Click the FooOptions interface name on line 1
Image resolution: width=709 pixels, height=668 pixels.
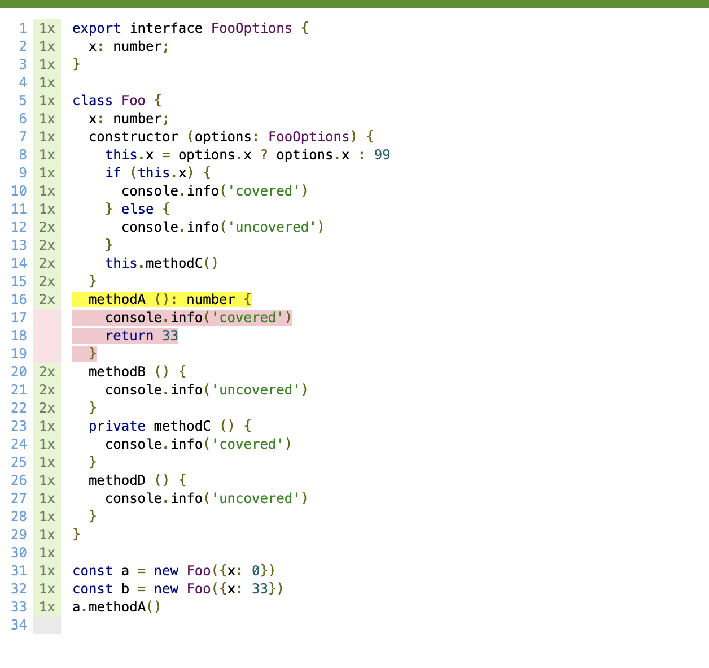pos(252,28)
